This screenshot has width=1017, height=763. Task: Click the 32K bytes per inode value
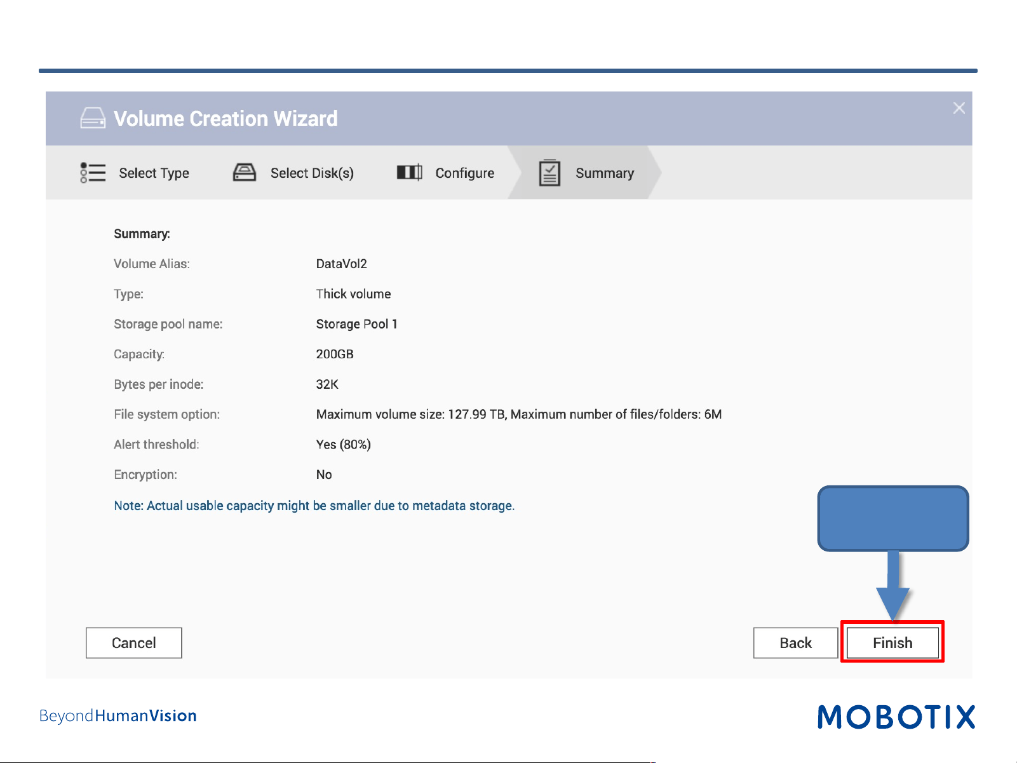click(327, 384)
